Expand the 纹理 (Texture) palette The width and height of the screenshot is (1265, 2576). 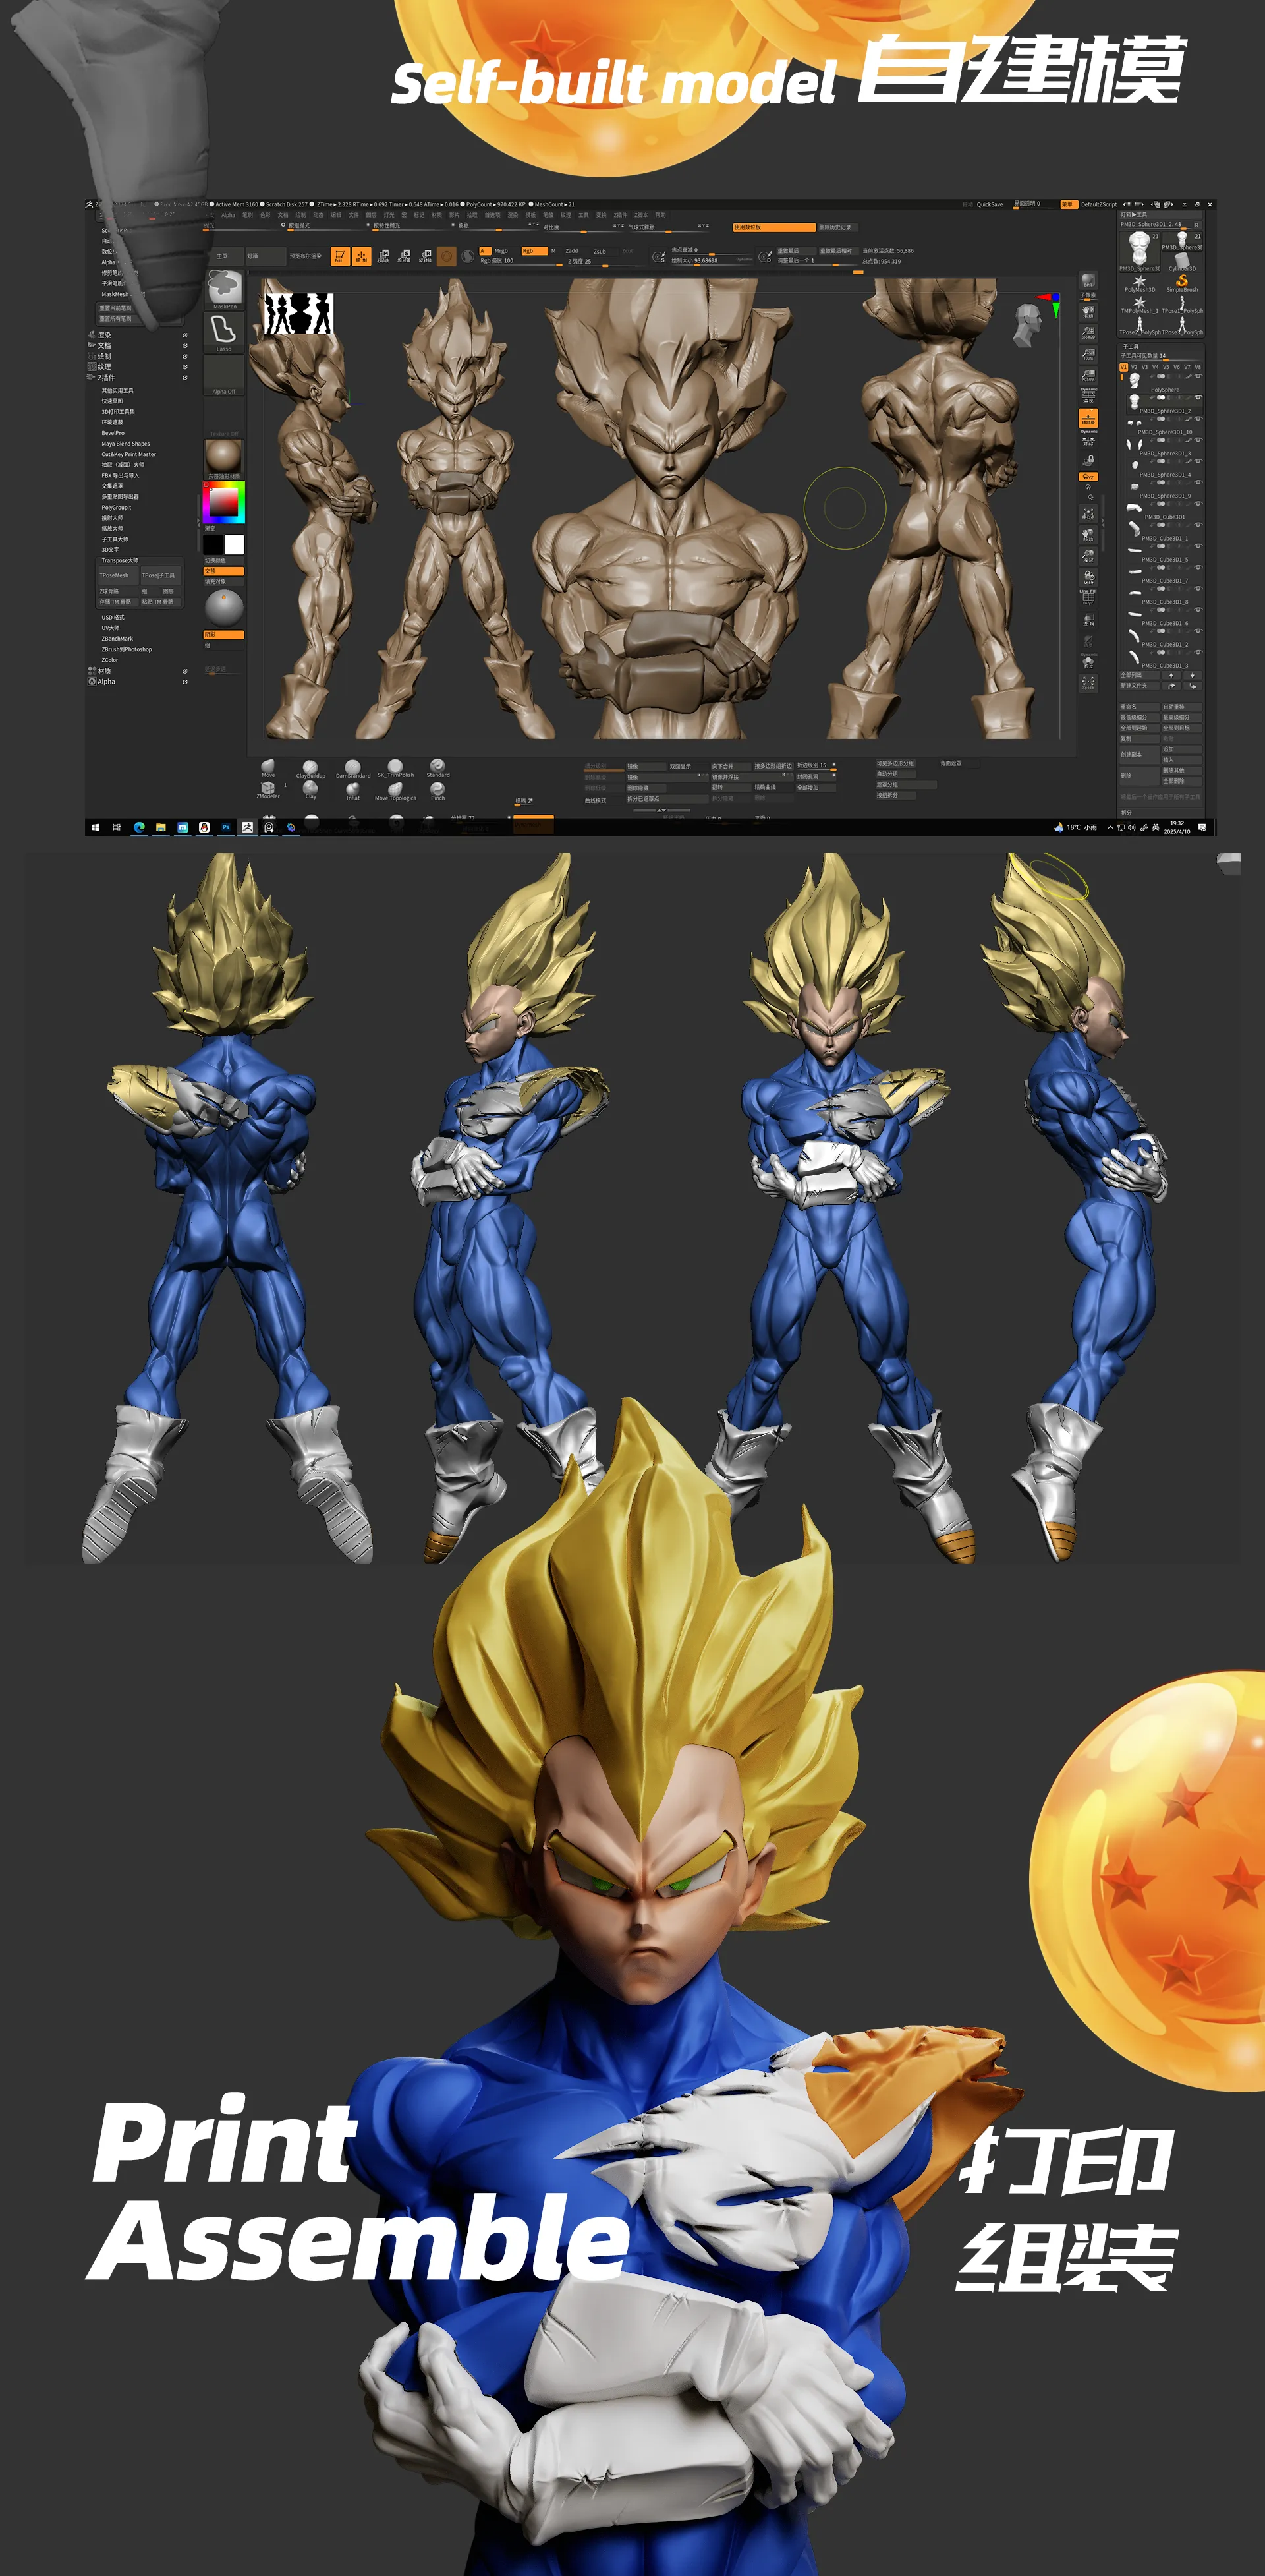tap(105, 367)
